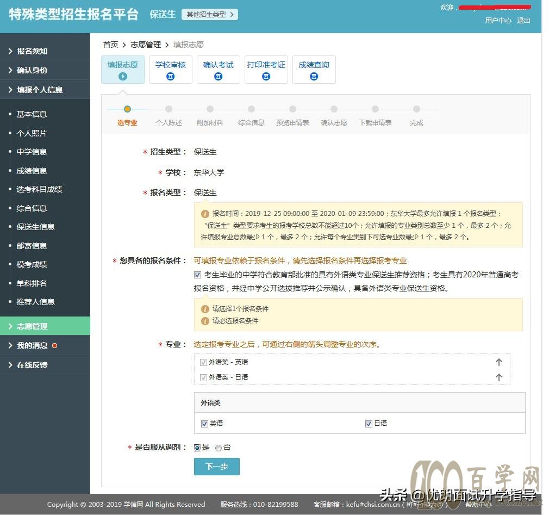Go to 首页 breadcrumb link
The image size is (549, 515).
[x=111, y=45]
